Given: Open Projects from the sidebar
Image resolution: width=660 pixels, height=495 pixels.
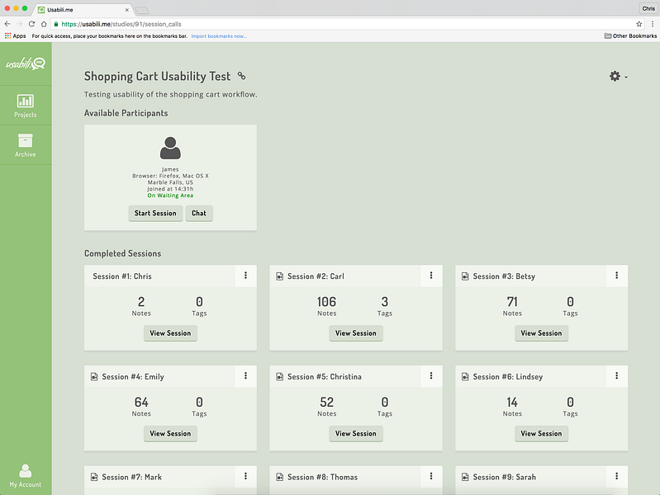Looking at the screenshot, I should (x=26, y=106).
